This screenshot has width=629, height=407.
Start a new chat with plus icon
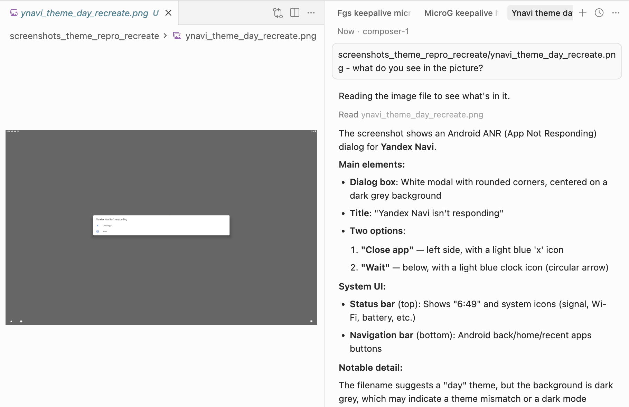click(583, 13)
